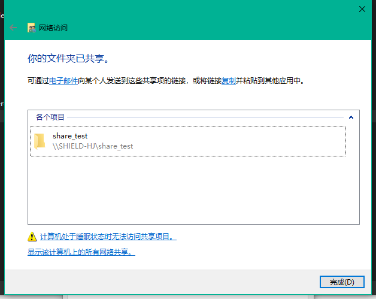Click the 完成(D) button
Image resolution: width=376 pixels, height=299 pixels.
coord(342,282)
